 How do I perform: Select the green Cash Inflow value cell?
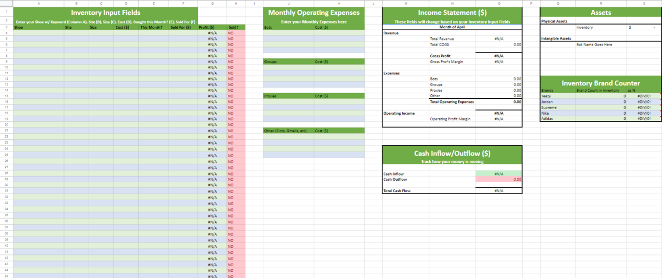(x=499, y=174)
